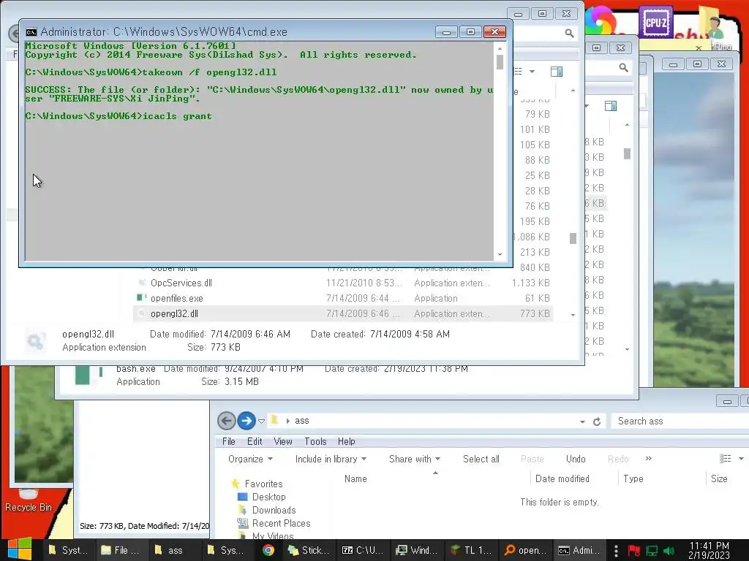This screenshot has height=561, width=749.
Task: Open the TL 1... taskbar item
Action: (x=472, y=550)
